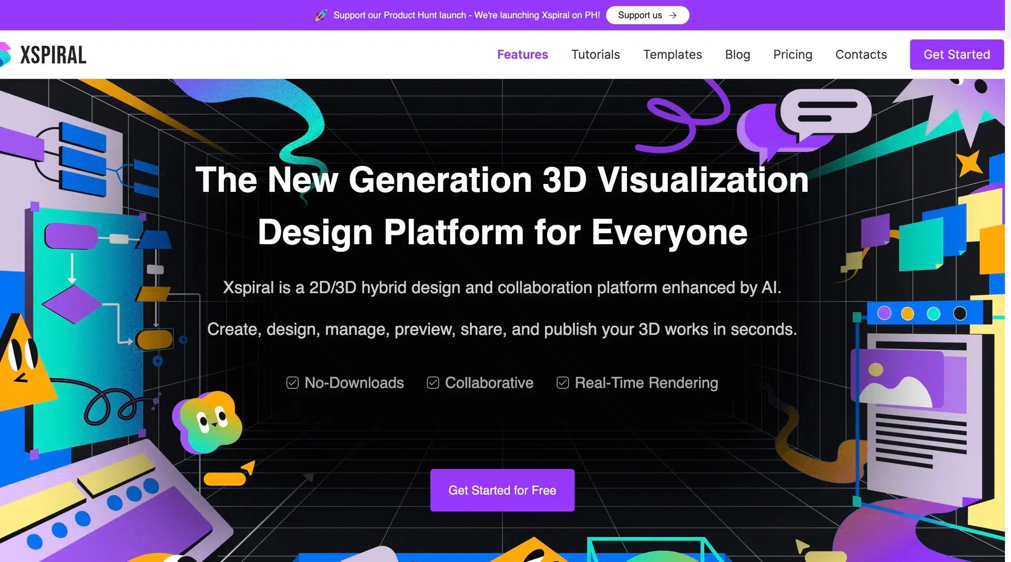The height and width of the screenshot is (562, 1011).
Task: Open the Contacts page
Action: [861, 54]
